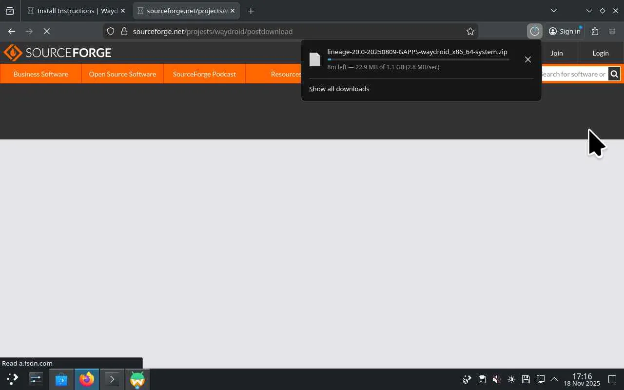Open tracking protection shield in address bar

tap(111, 31)
